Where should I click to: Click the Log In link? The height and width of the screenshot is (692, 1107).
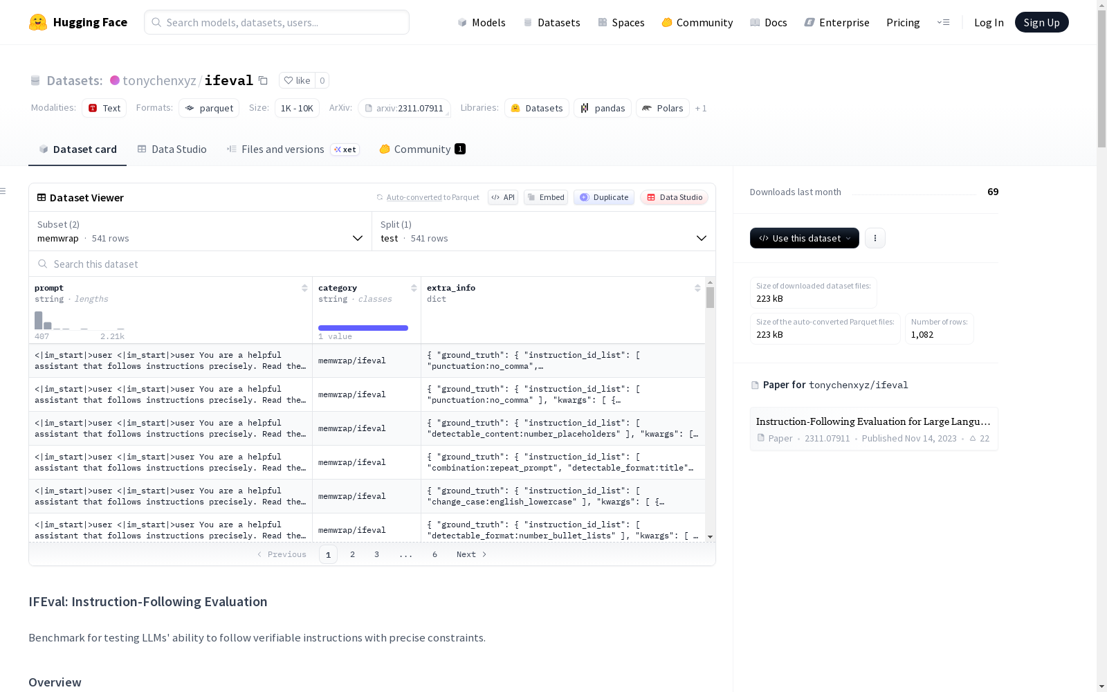pyautogui.click(x=989, y=22)
